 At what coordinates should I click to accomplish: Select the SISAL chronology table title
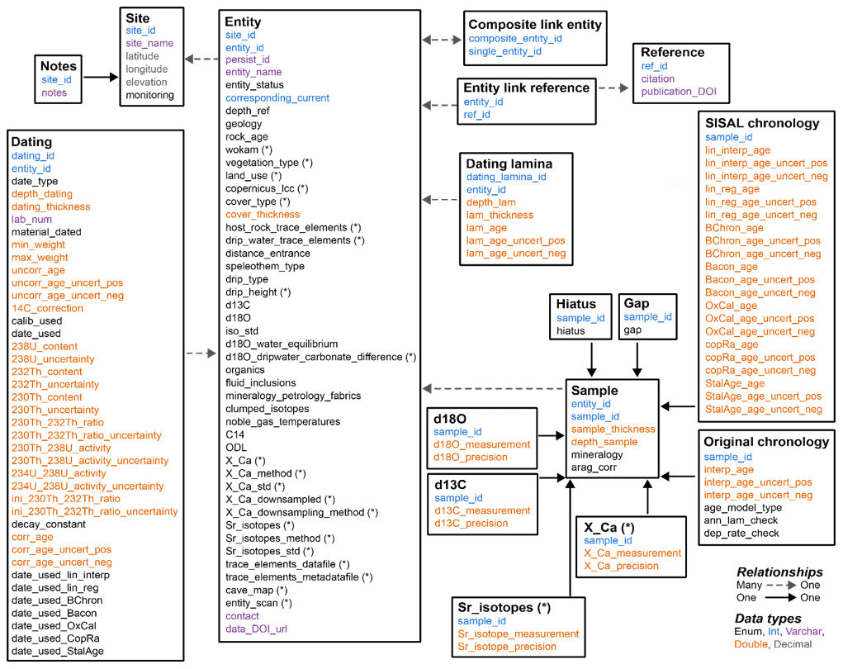click(x=762, y=124)
